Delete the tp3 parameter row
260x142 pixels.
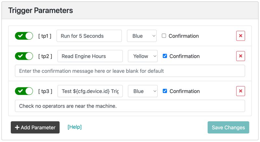click(x=240, y=91)
